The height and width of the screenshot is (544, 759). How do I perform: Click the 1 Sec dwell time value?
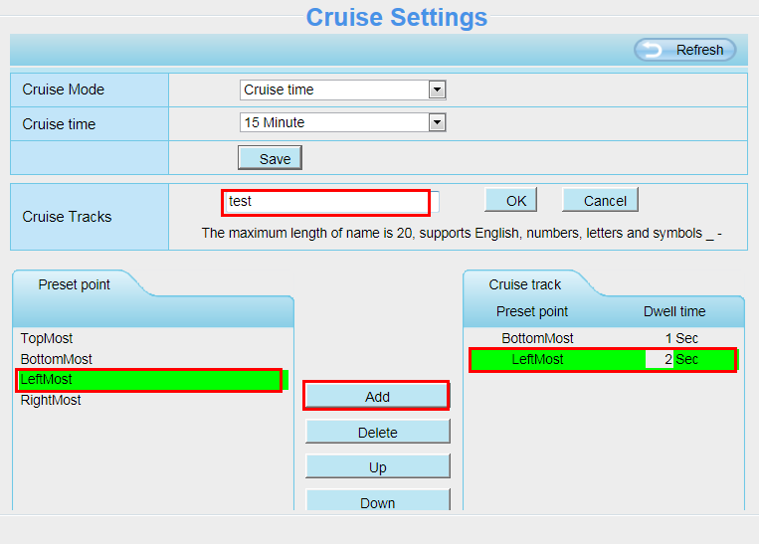(x=681, y=338)
